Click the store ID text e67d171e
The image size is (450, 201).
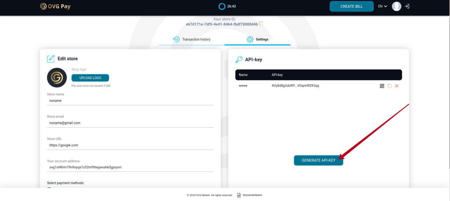point(222,24)
